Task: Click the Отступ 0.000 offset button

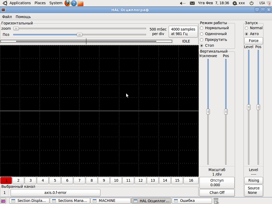Action: pyautogui.click(x=217, y=183)
